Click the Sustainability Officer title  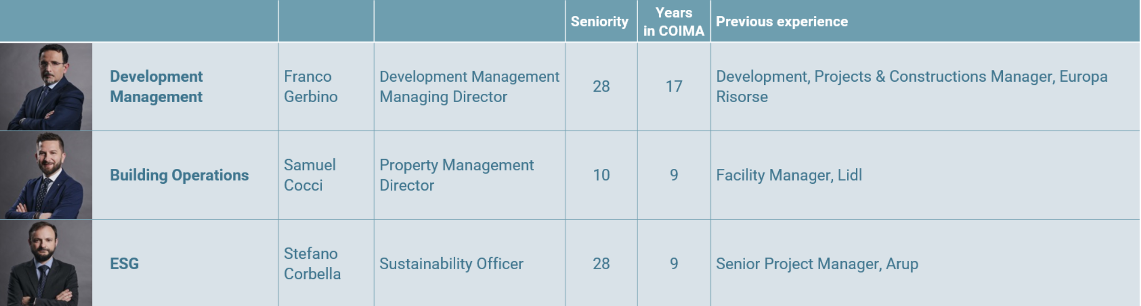[x=451, y=264]
